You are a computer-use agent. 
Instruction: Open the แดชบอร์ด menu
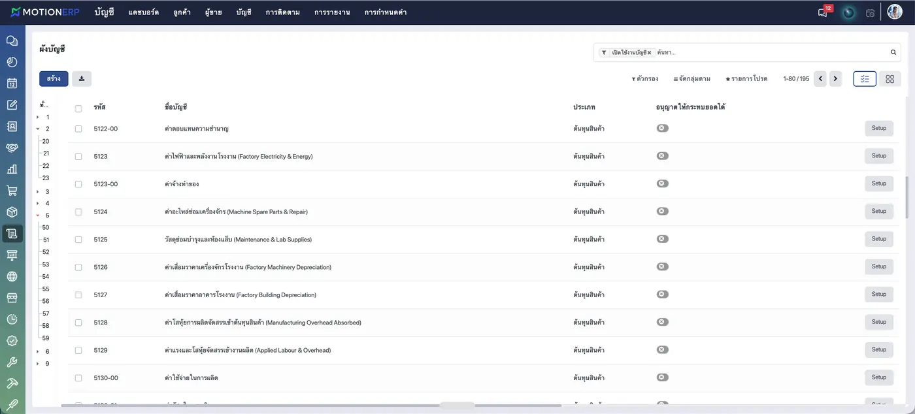tap(144, 12)
